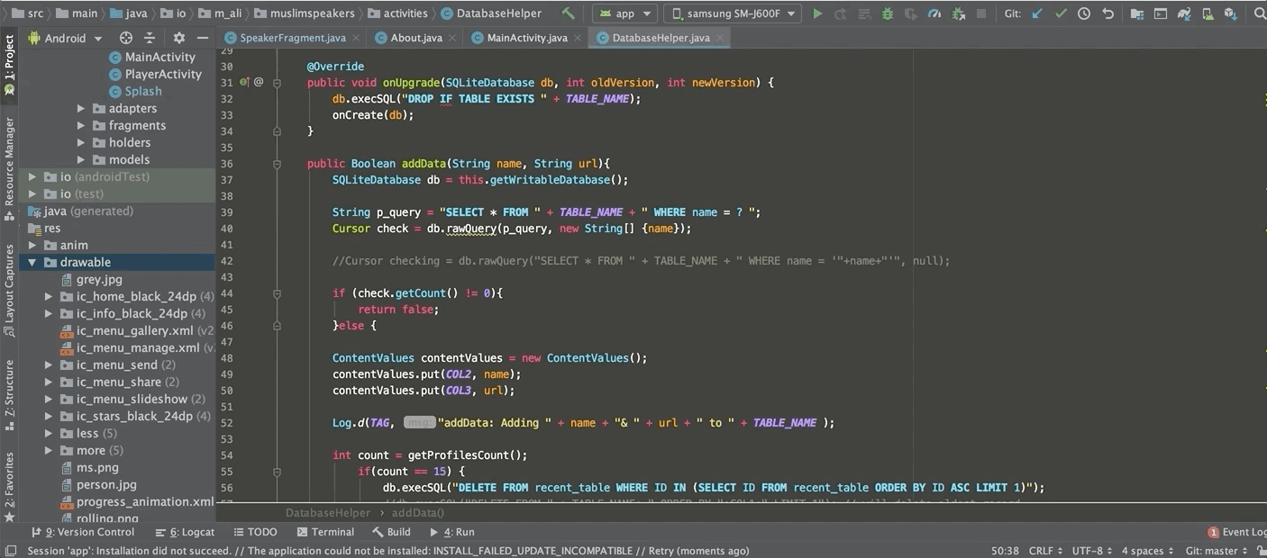Click the Collapse All icon in Project panel

click(x=150, y=38)
